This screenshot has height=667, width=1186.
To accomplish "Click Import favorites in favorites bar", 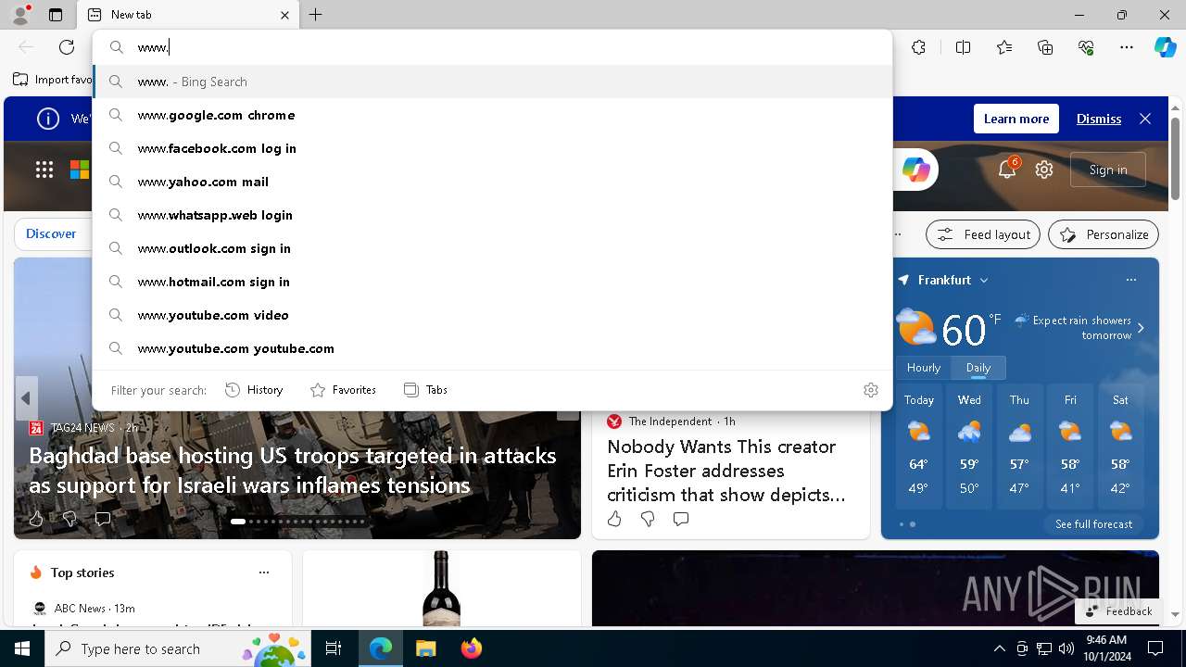I will (54, 80).
